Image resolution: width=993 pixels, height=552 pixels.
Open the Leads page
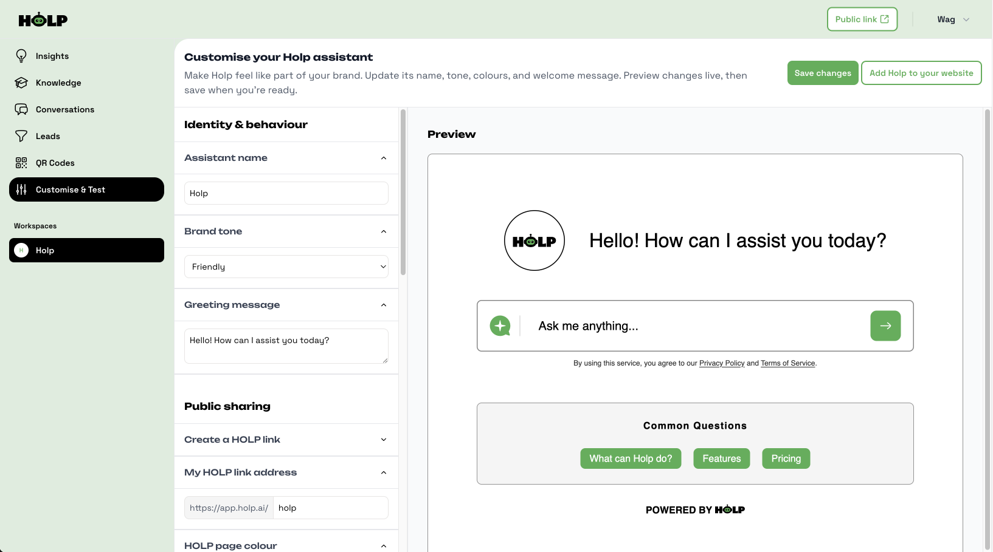coord(86,136)
